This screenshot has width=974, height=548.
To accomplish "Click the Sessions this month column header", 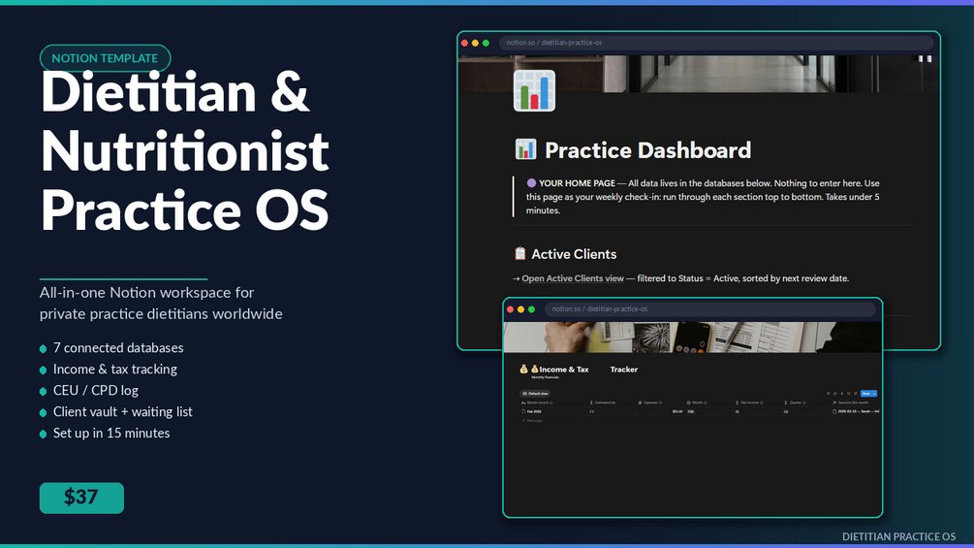I will 850,403.
